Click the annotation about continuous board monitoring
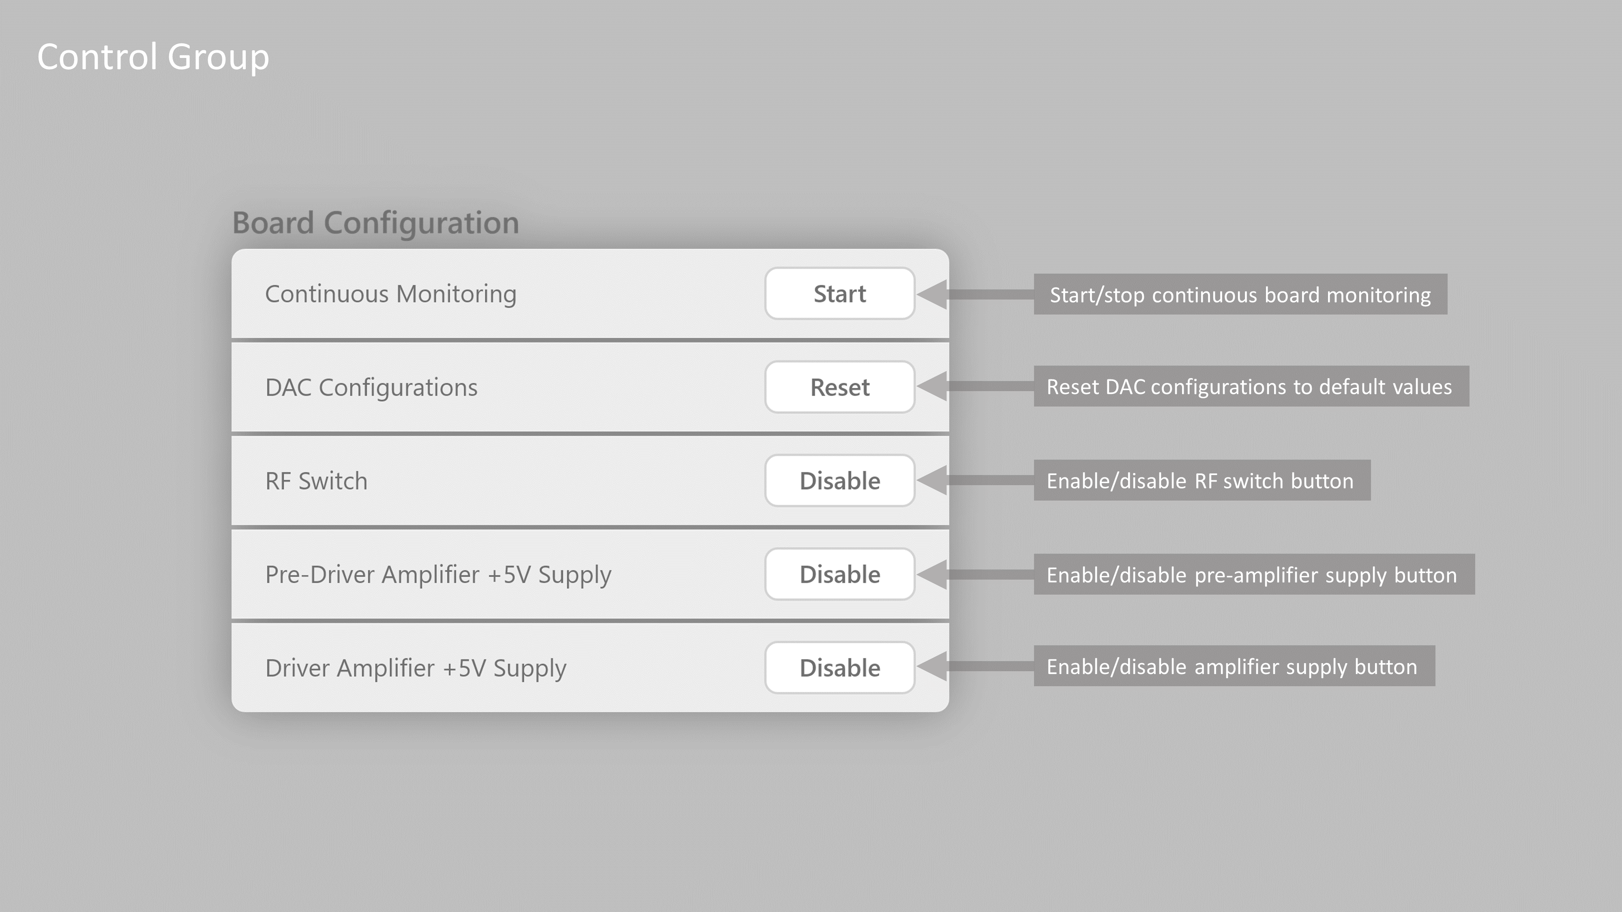This screenshot has height=912, width=1622. pos(1241,294)
